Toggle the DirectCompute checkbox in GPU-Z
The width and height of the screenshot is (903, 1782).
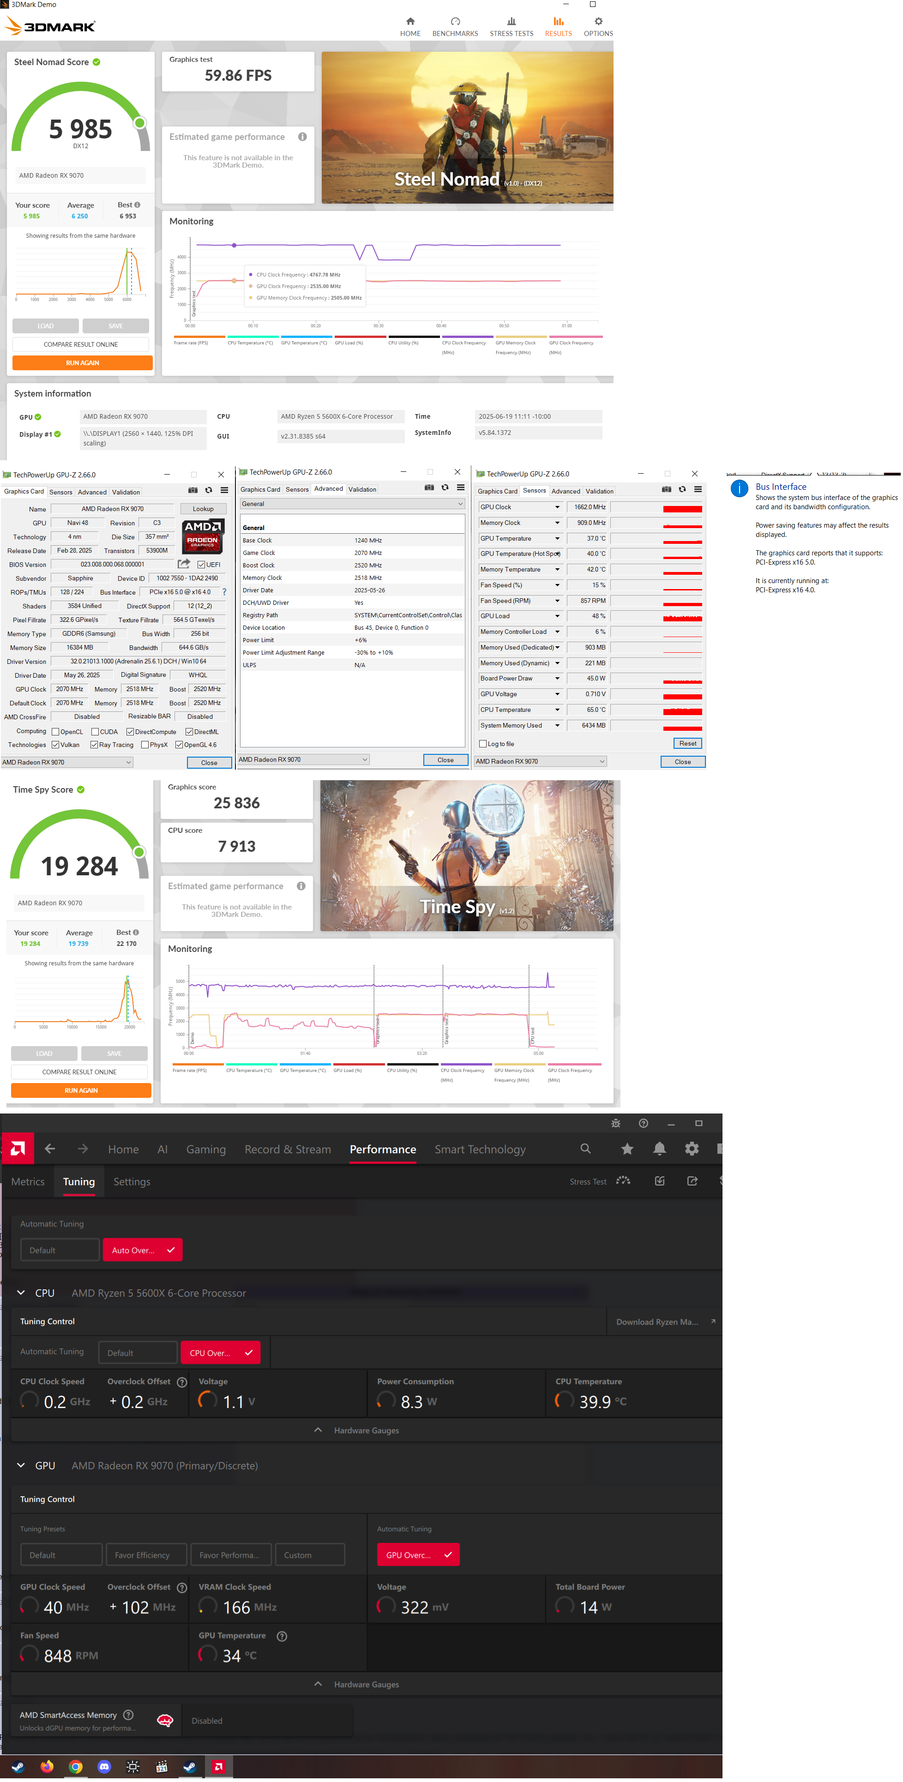click(x=130, y=732)
